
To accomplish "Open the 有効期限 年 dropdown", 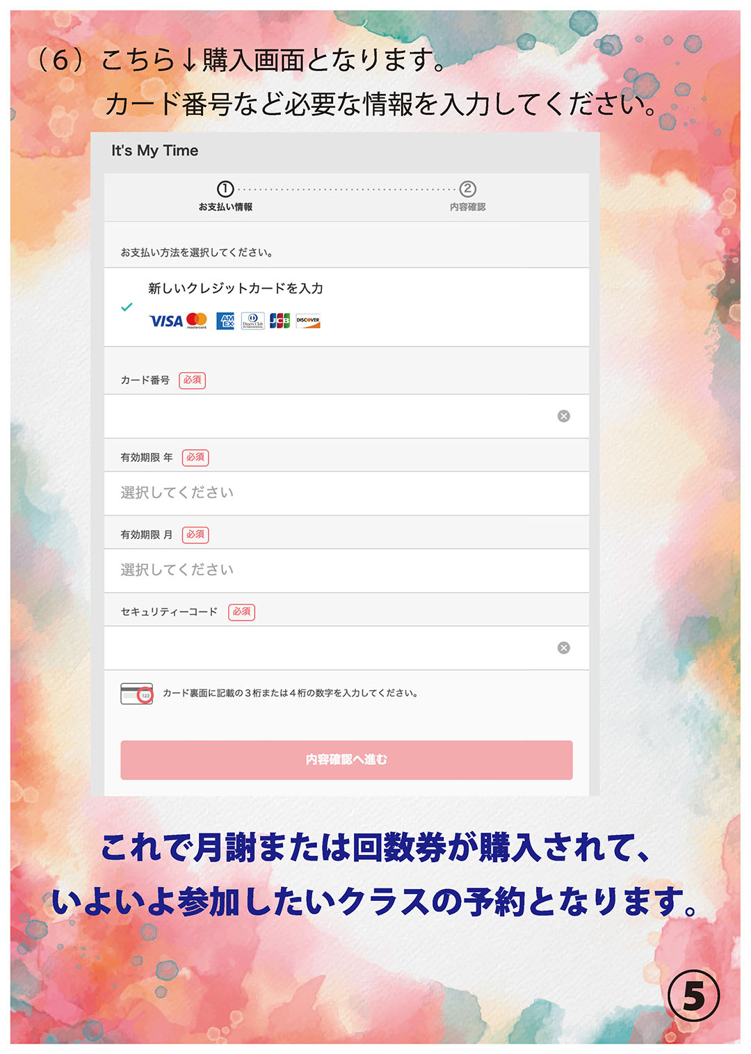I will click(346, 493).
